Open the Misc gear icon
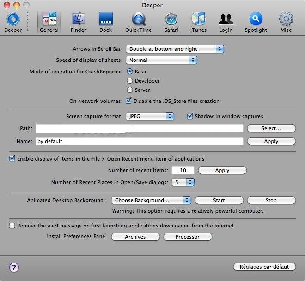This screenshot has height=281, width=305. tap(286, 22)
